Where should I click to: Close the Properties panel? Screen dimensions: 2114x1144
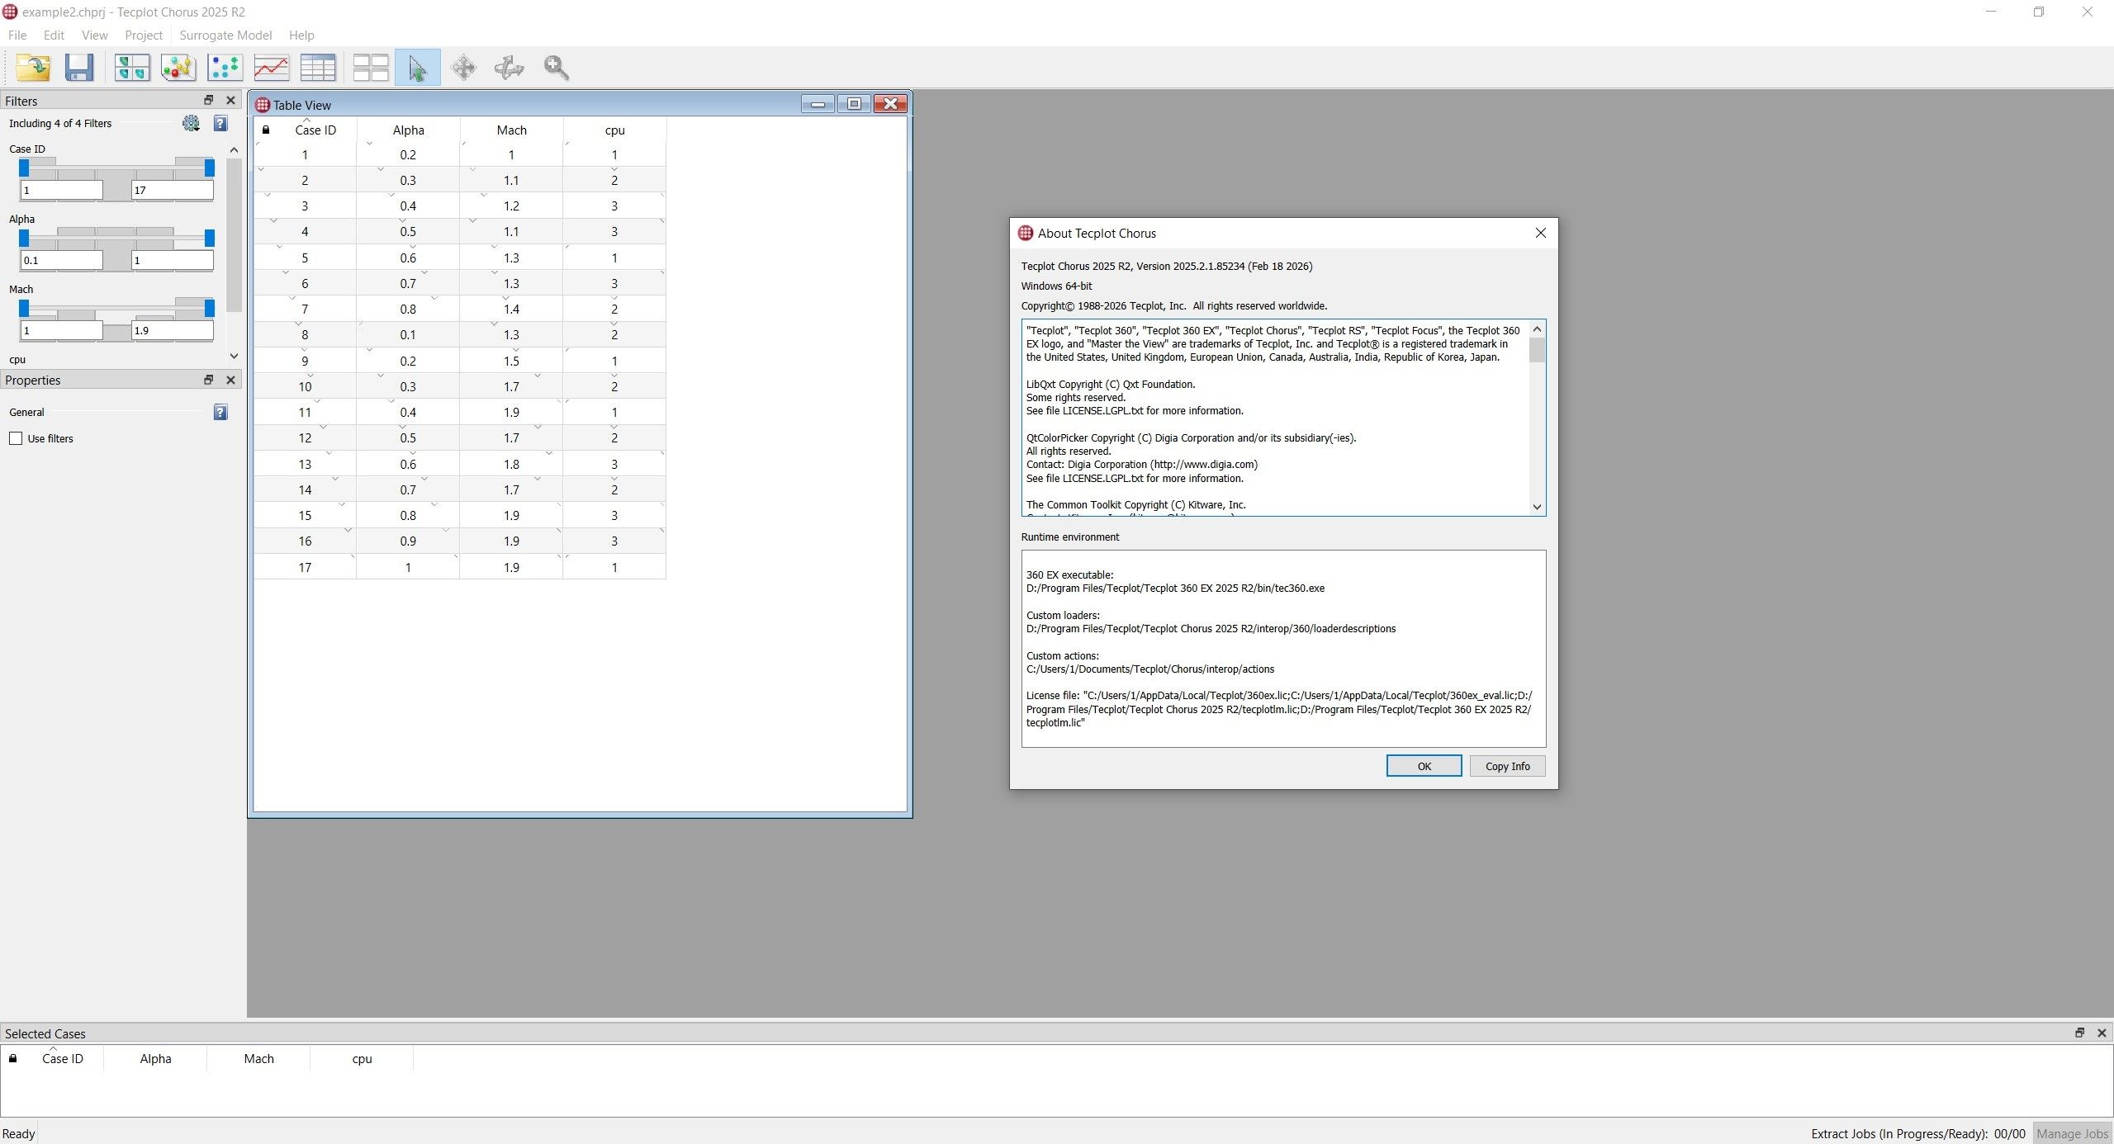click(x=231, y=380)
